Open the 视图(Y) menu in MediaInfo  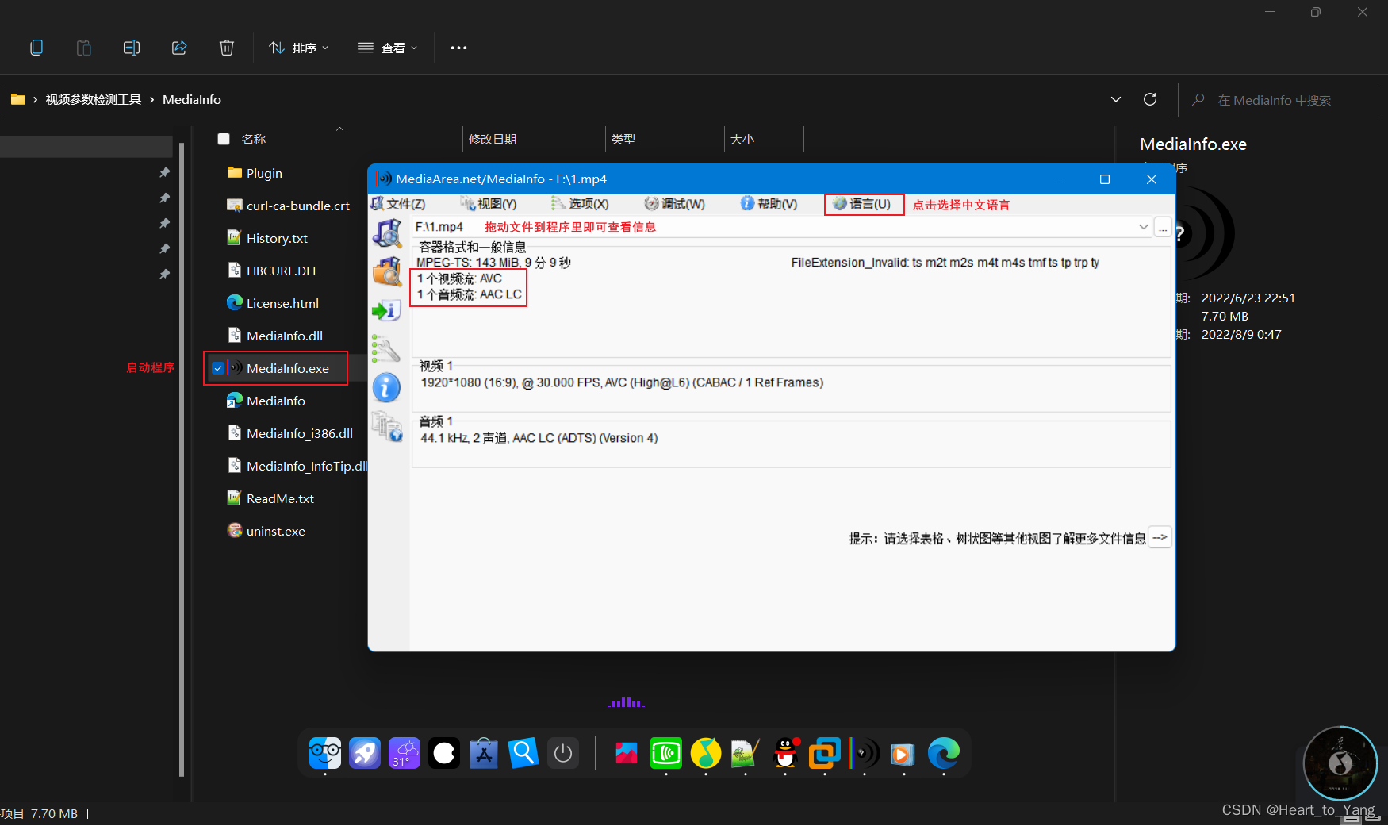click(x=489, y=204)
